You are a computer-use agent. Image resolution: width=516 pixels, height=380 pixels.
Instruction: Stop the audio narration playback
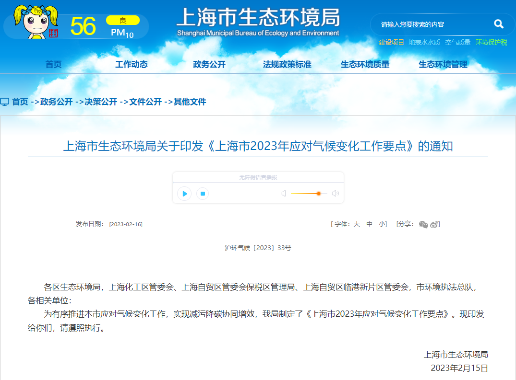click(203, 194)
